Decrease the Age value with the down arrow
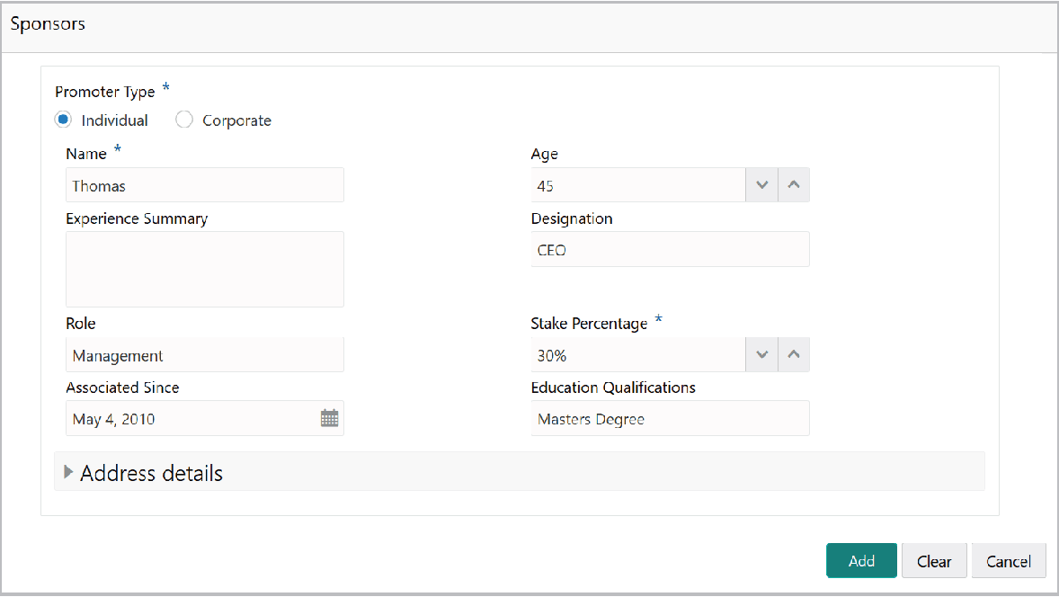The height and width of the screenshot is (597, 1059). pyautogui.click(x=761, y=184)
